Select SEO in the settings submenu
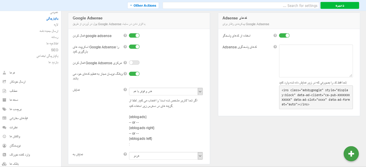The width and height of the screenshot is (366, 167). (54, 50)
